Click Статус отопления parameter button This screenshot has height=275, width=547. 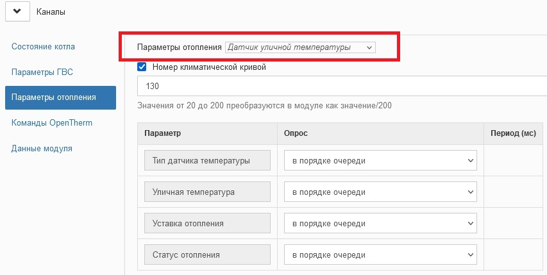207,254
